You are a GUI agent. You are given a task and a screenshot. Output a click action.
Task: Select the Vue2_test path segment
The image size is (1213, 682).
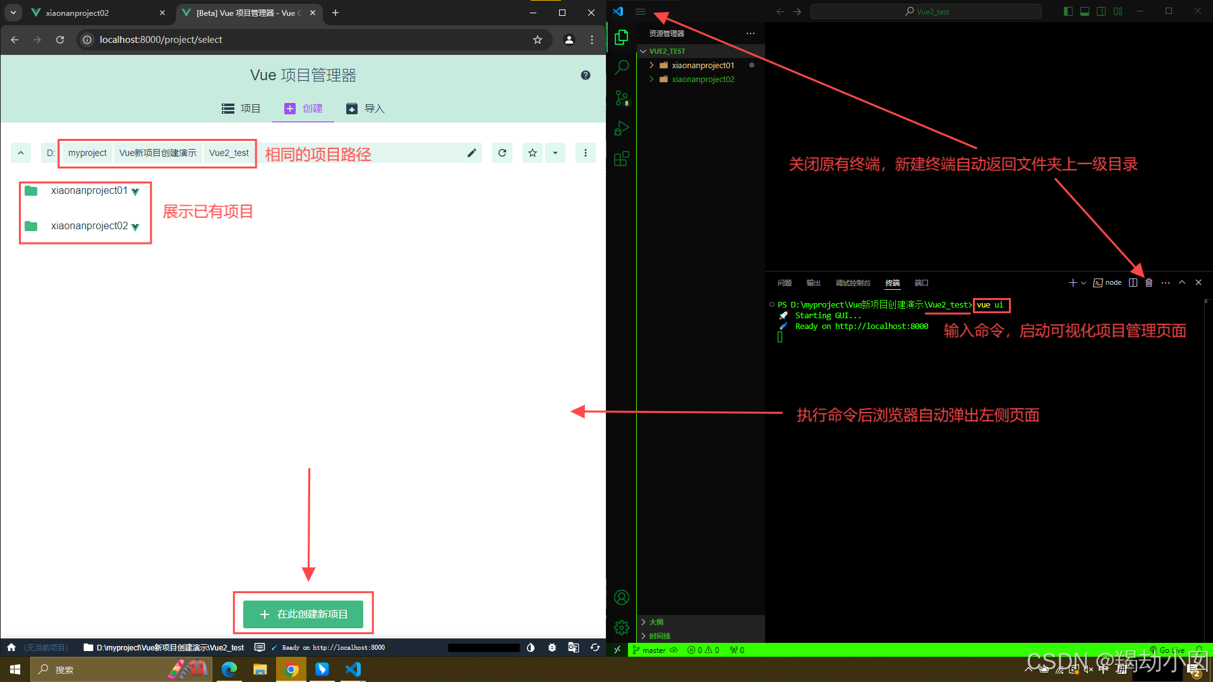click(x=229, y=153)
